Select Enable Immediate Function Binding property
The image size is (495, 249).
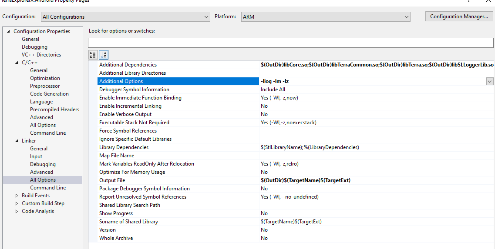click(x=140, y=98)
